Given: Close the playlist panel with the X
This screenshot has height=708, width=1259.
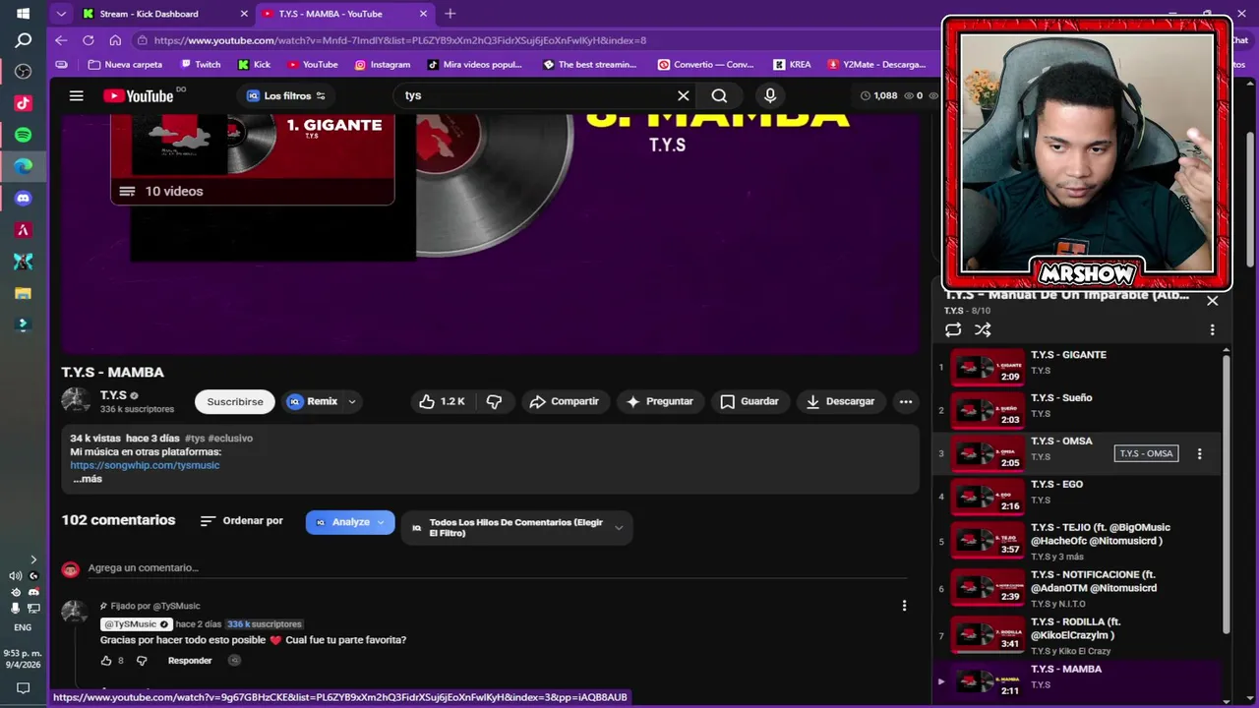Looking at the screenshot, I should [x=1212, y=301].
